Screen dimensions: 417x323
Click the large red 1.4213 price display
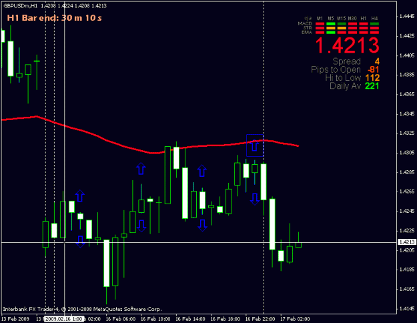348,45
